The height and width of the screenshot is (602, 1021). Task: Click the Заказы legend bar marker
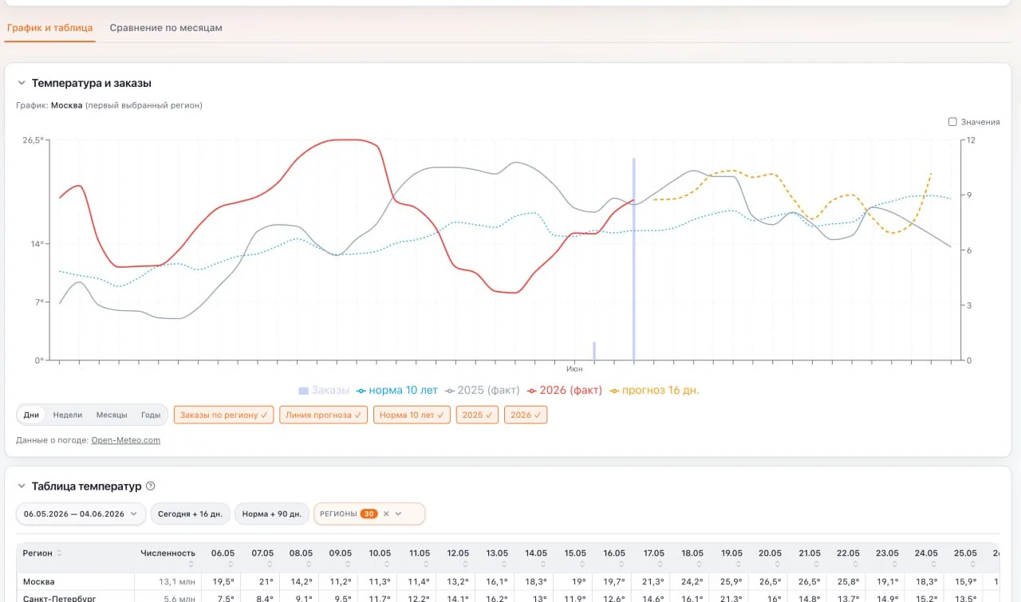coord(303,391)
